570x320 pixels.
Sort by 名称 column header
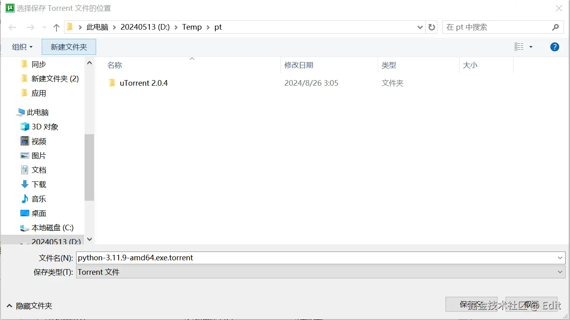[x=115, y=65]
